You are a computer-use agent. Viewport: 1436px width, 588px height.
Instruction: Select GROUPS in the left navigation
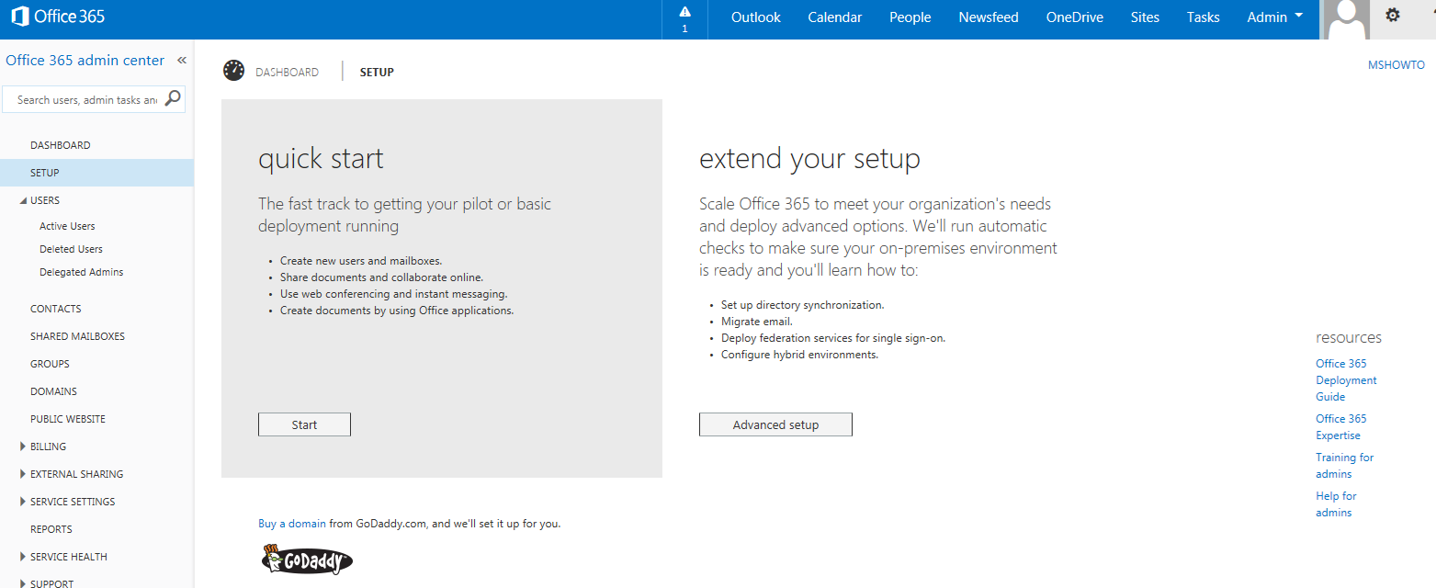50,364
